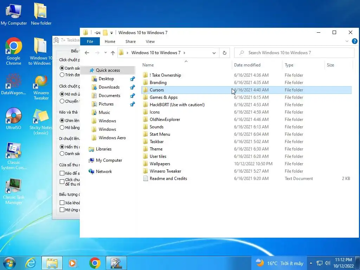Open the recent locations dropdown arrow
360x270 pixels.
(105, 53)
